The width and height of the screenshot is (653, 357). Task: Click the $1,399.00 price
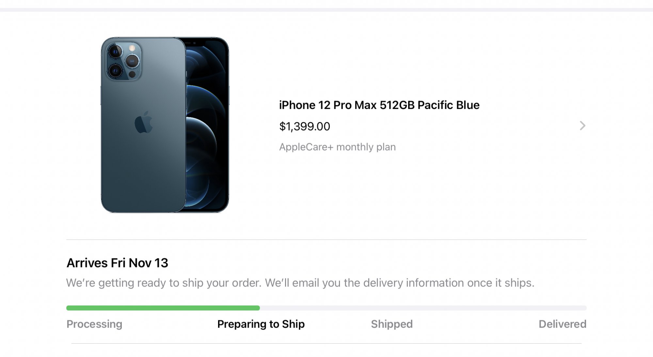tap(305, 126)
